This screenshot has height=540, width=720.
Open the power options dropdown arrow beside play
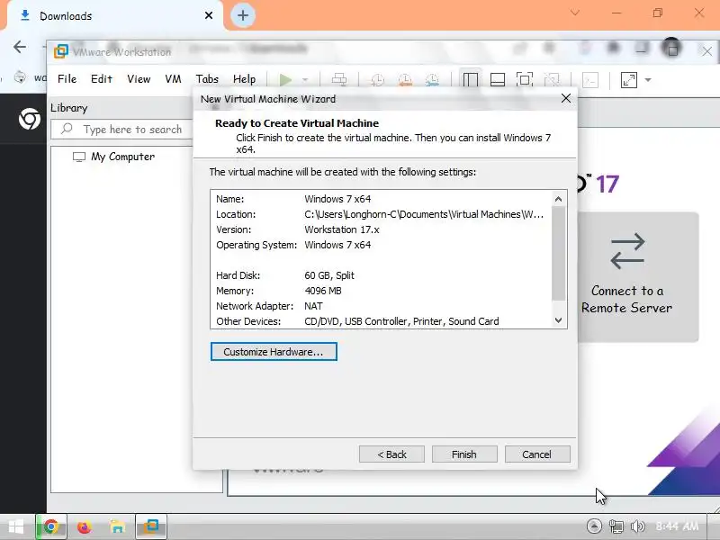(305, 80)
